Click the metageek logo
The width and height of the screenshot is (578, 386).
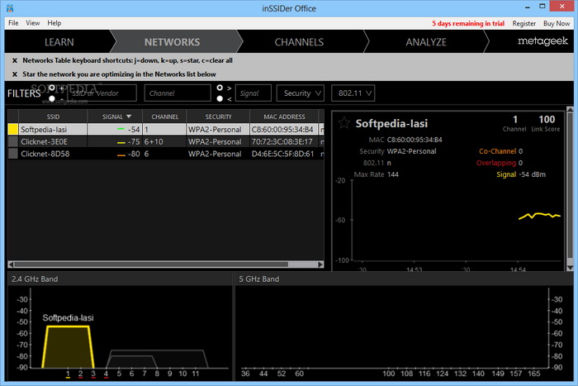pos(542,41)
